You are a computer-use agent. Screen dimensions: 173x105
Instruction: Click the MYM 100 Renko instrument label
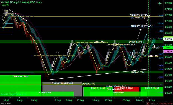[x=6, y=103]
